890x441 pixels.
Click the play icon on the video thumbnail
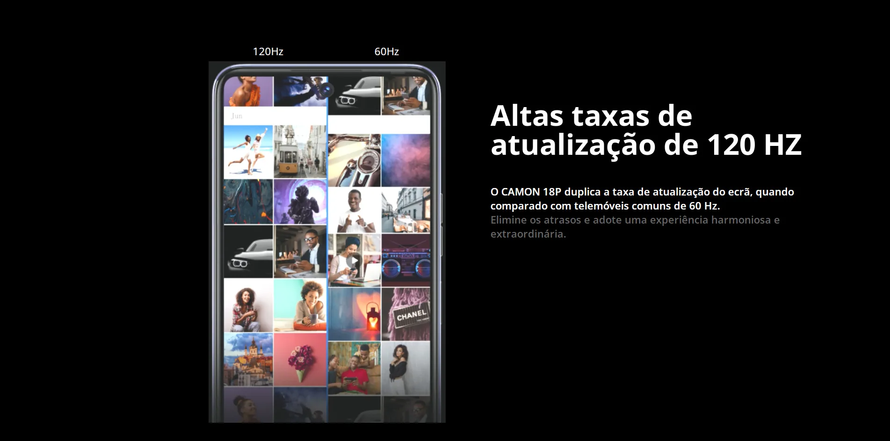coord(355,261)
